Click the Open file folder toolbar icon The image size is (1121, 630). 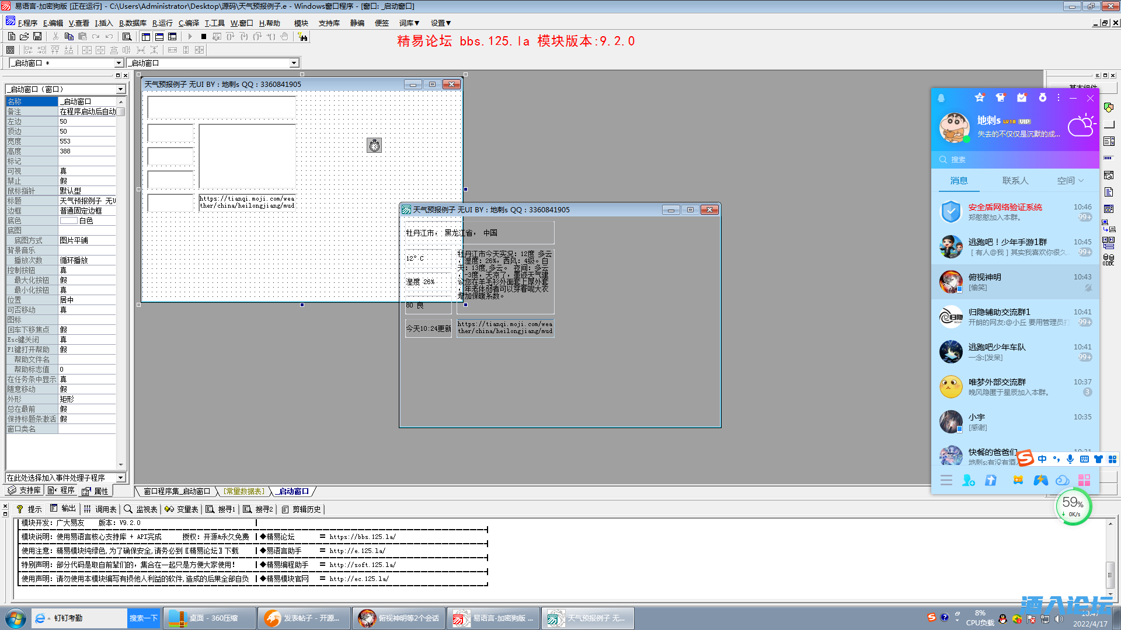tap(24, 37)
